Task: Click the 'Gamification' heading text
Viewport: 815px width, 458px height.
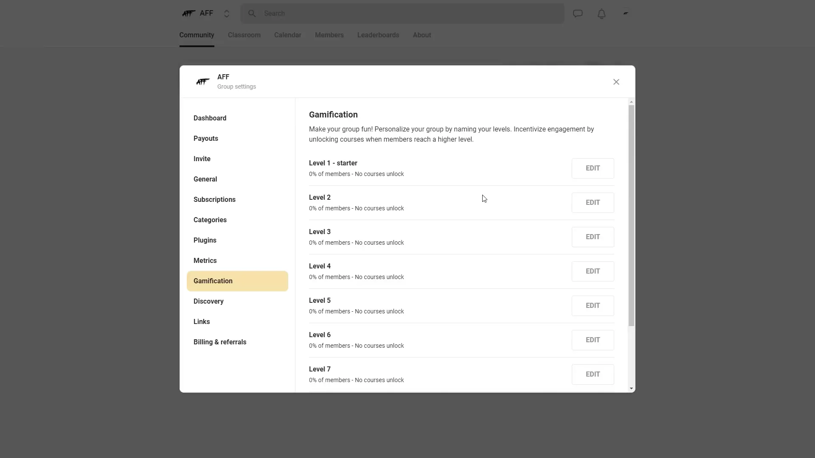Action: pos(333,114)
